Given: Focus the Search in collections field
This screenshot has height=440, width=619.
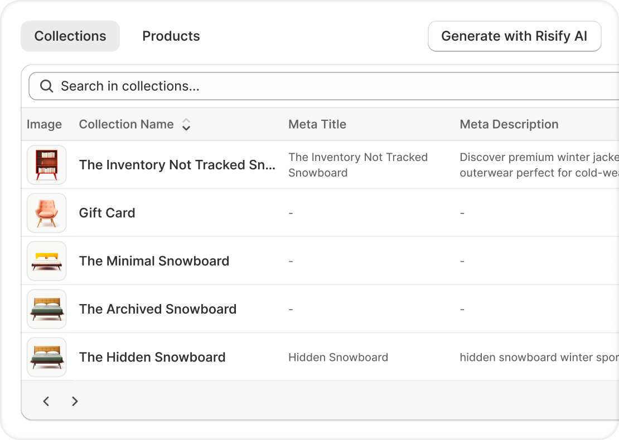Looking at the screenshot, I should [335, 86].
